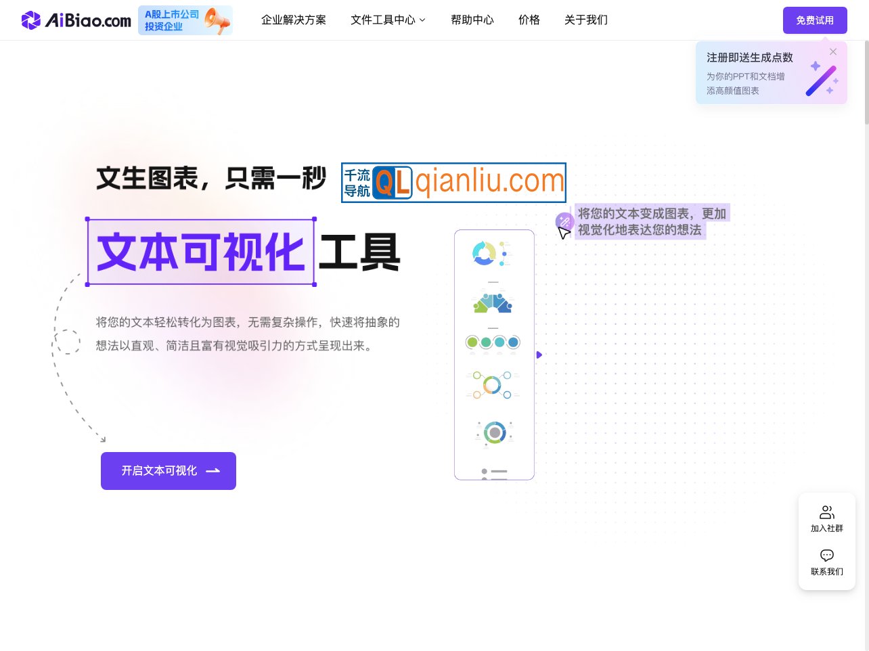
Task: Click the 免费试用 button
Action: (815, 20)
